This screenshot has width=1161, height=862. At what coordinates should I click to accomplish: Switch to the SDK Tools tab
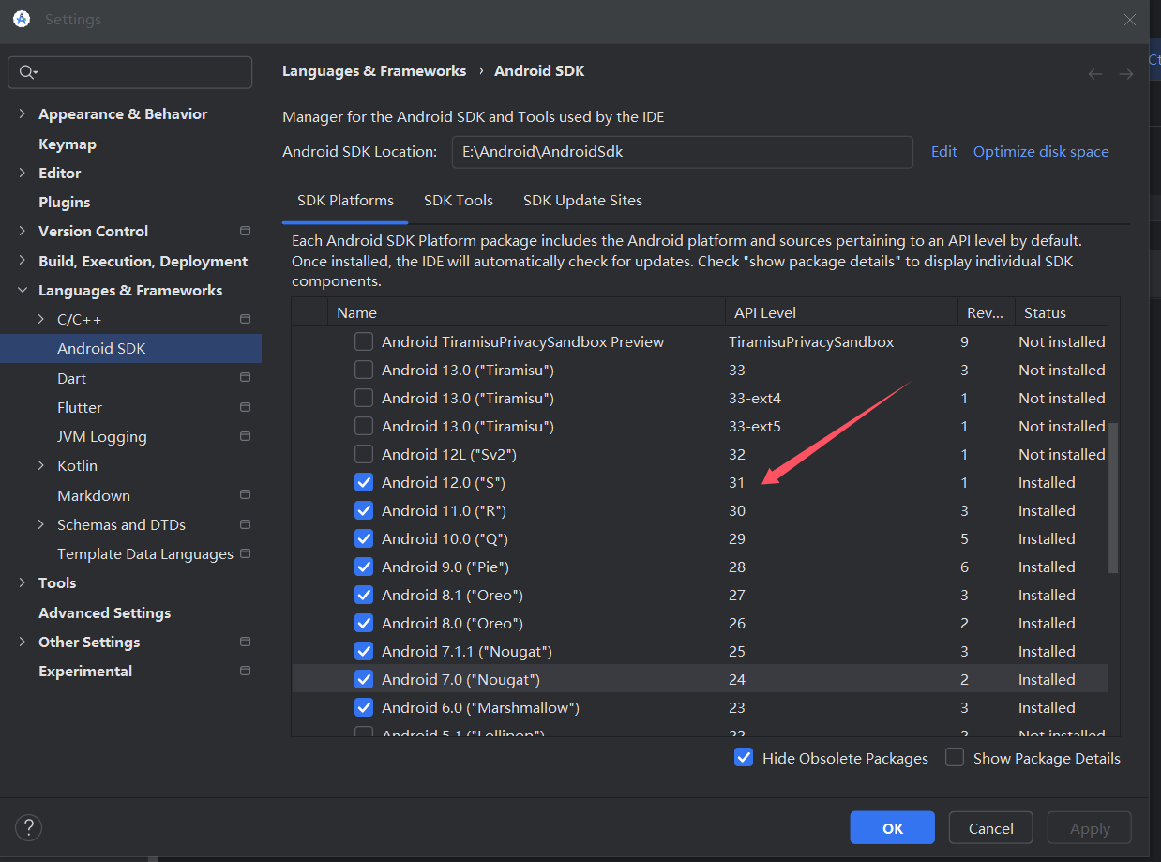click(x=458, y=201)
